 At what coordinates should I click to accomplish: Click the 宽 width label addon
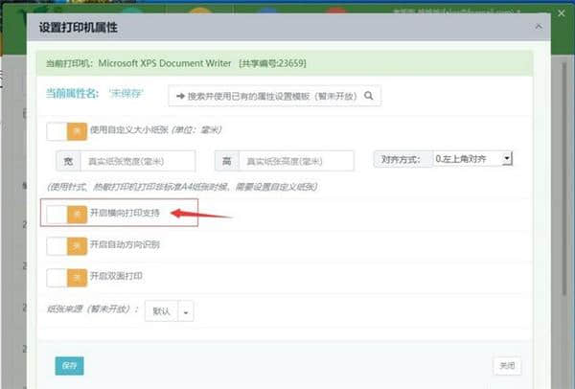(x=67, y=161)
